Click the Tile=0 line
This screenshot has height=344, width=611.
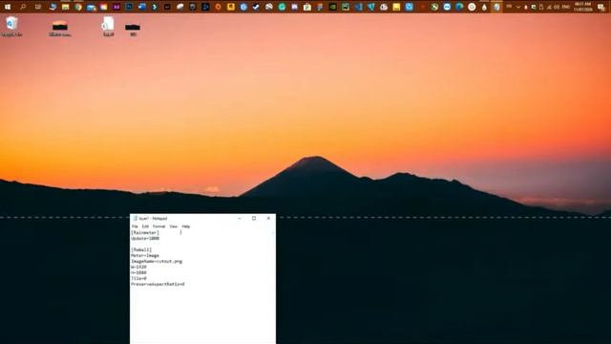[138, 278]
